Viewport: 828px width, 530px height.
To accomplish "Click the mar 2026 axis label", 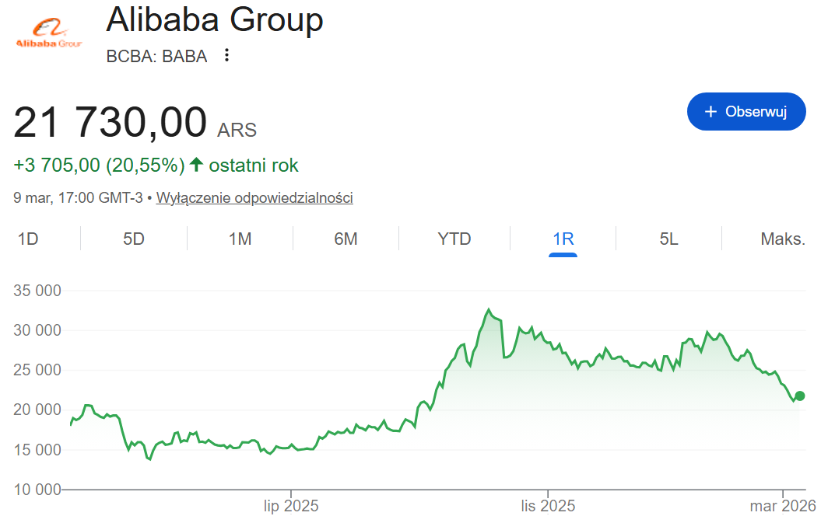I will coord(783,507).
